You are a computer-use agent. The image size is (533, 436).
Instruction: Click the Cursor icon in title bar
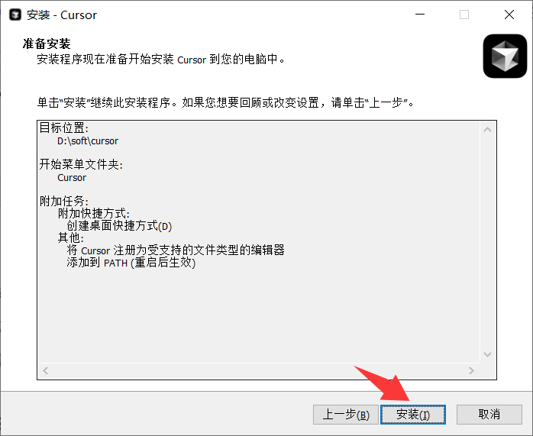pyautogui.click(x=15, y=15)
